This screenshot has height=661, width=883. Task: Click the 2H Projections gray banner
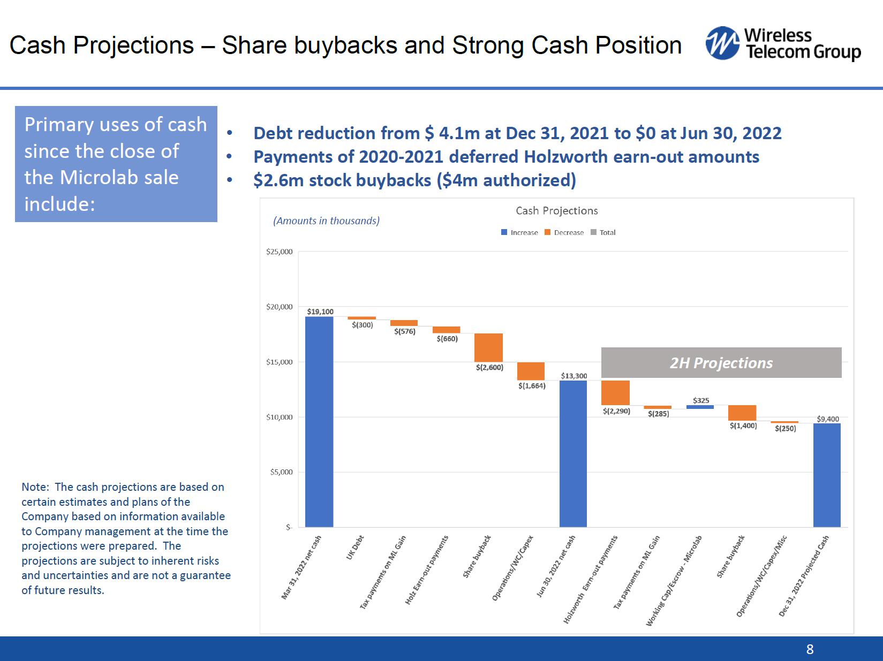[x=721, y=363]
